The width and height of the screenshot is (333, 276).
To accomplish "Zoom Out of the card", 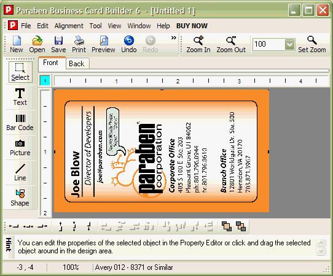I will (231, 44).
